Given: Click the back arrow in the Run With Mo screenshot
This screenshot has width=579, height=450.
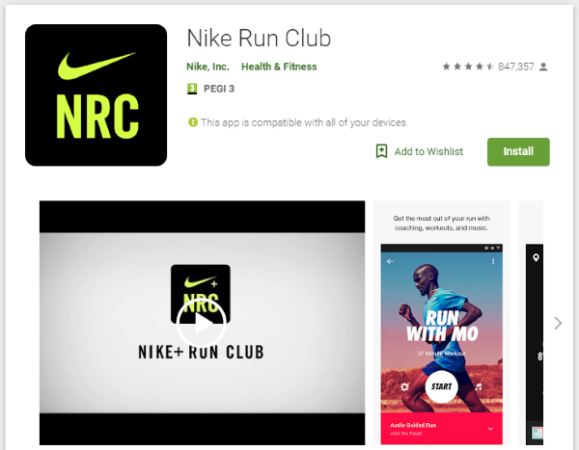Looking at the screenshot, I should pos(390,261).
